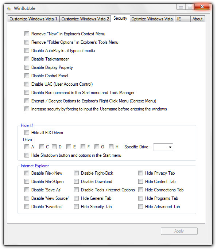
Task: Toggle Disable 'Save As' checkbox
Action: pos(27,190)
